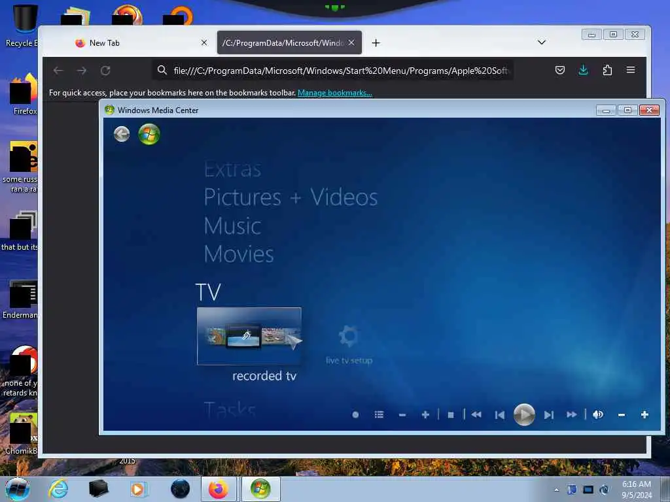Screen dimensions: 670x502
Task: Open Save to Pocket icon in Firefox
Action: (x=560, y=70)
